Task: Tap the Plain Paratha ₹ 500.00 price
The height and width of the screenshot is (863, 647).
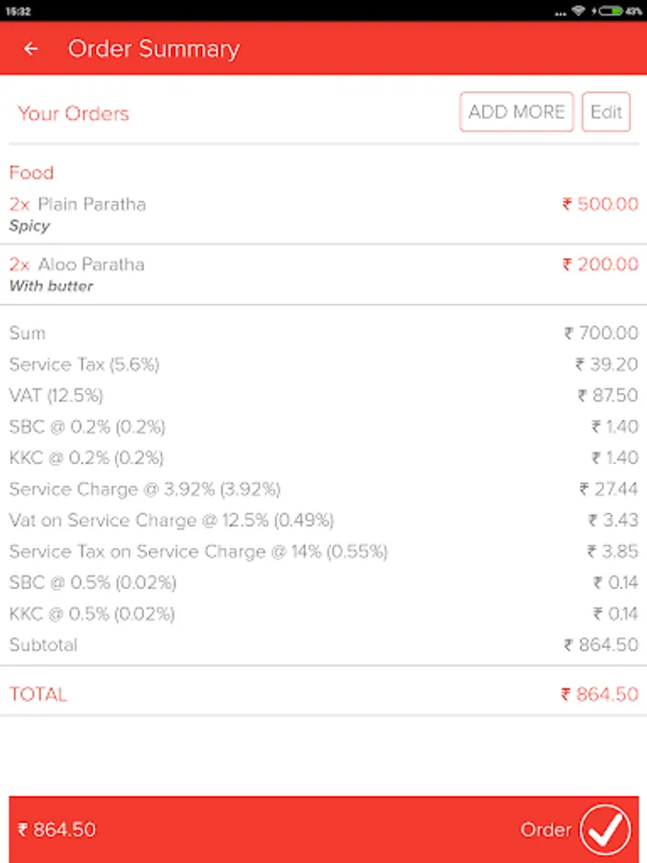Action: [x=600, y=204]
